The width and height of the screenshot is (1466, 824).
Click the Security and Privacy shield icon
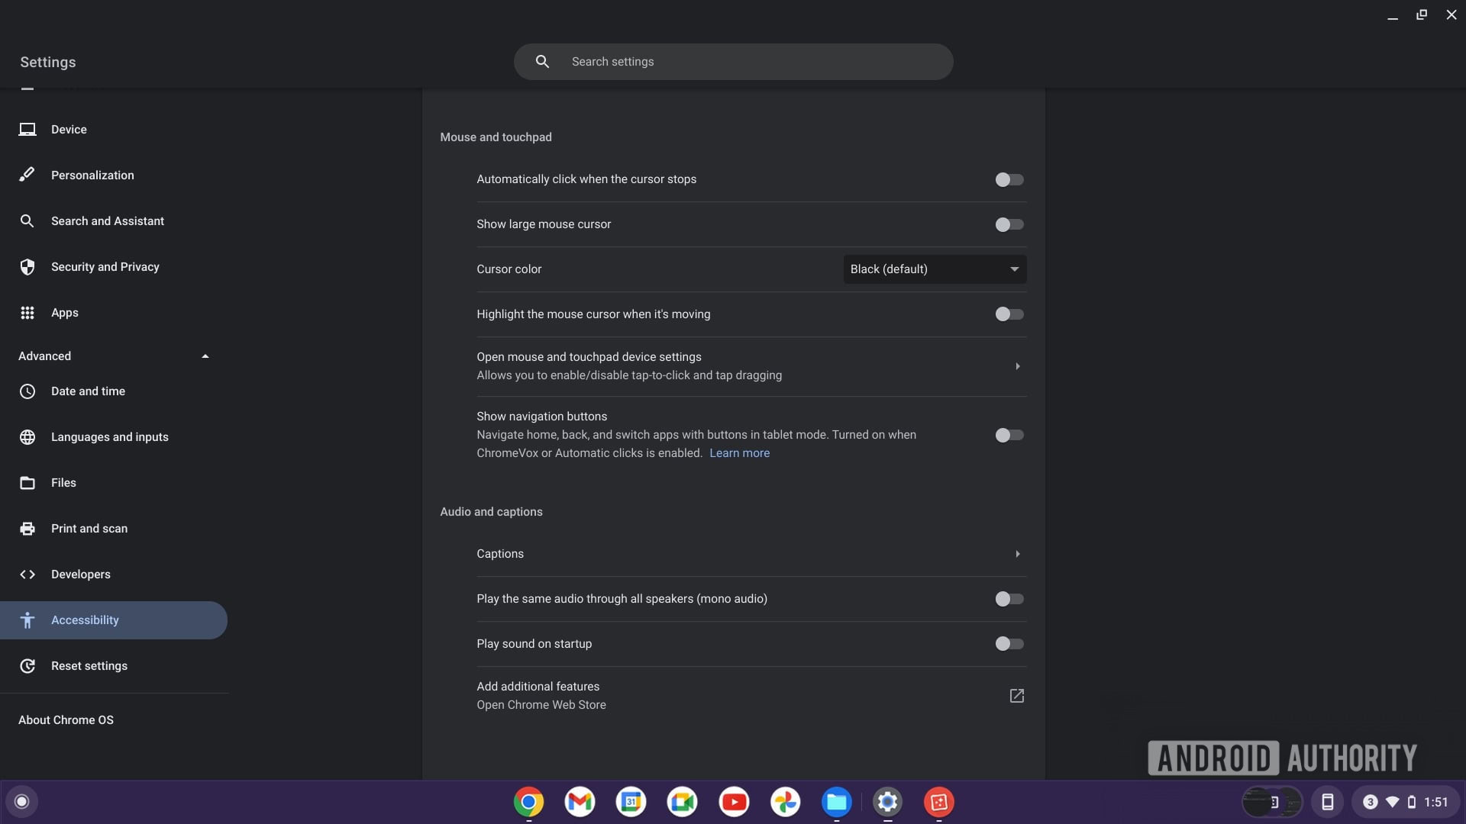pyautogui.click(x=27, y=267)
